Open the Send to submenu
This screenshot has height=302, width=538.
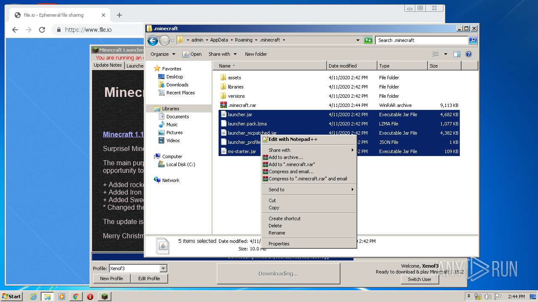[x=309, y=190]
